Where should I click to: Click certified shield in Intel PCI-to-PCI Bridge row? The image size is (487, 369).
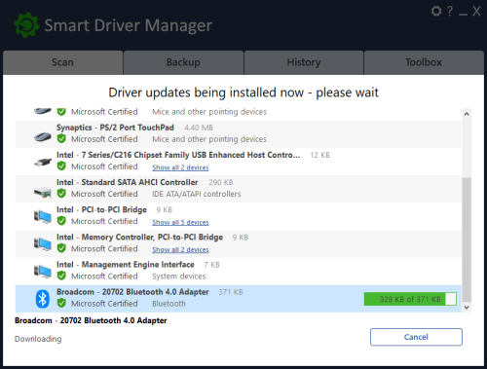[61, 221]
